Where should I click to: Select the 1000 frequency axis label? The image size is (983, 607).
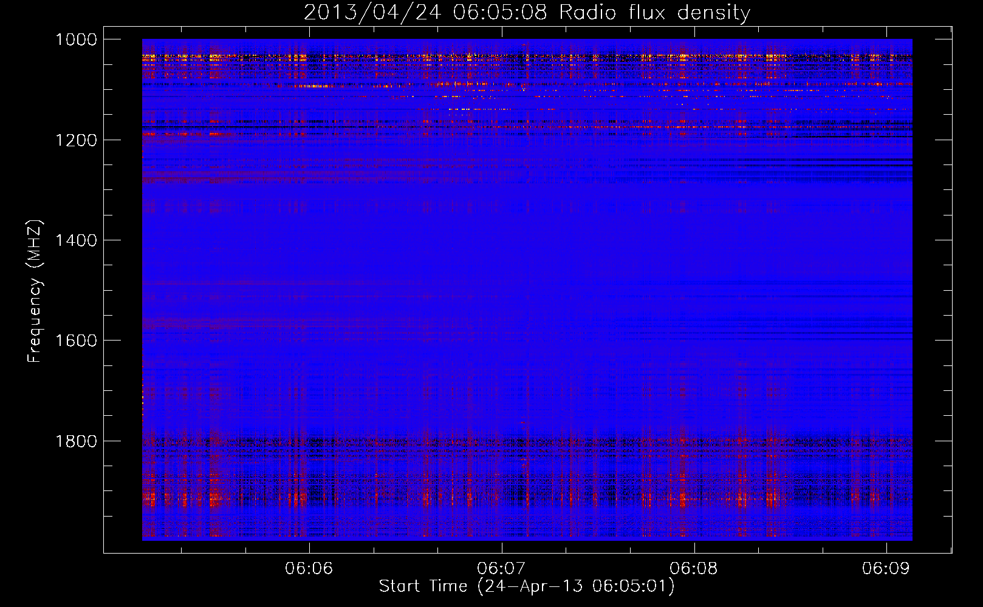tap(76, 39)
